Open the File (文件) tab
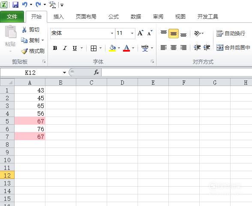Viewport: 252px width, 206px height. 12,16
